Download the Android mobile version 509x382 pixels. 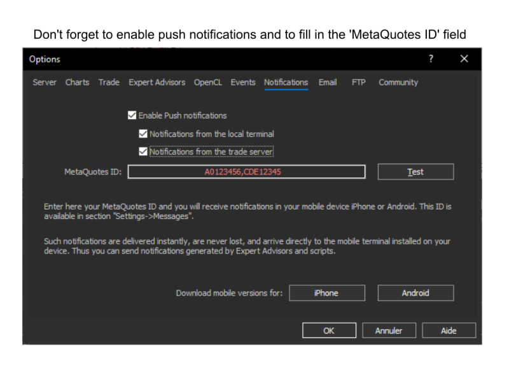click(x=415, y=293)
